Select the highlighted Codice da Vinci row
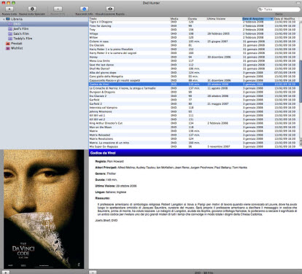Viewport: 302px width, 274px height. (x=194, y=84)
